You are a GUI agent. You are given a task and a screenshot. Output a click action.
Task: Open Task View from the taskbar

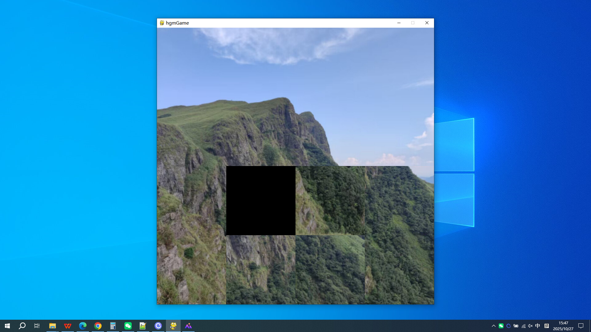pos(37,326)
